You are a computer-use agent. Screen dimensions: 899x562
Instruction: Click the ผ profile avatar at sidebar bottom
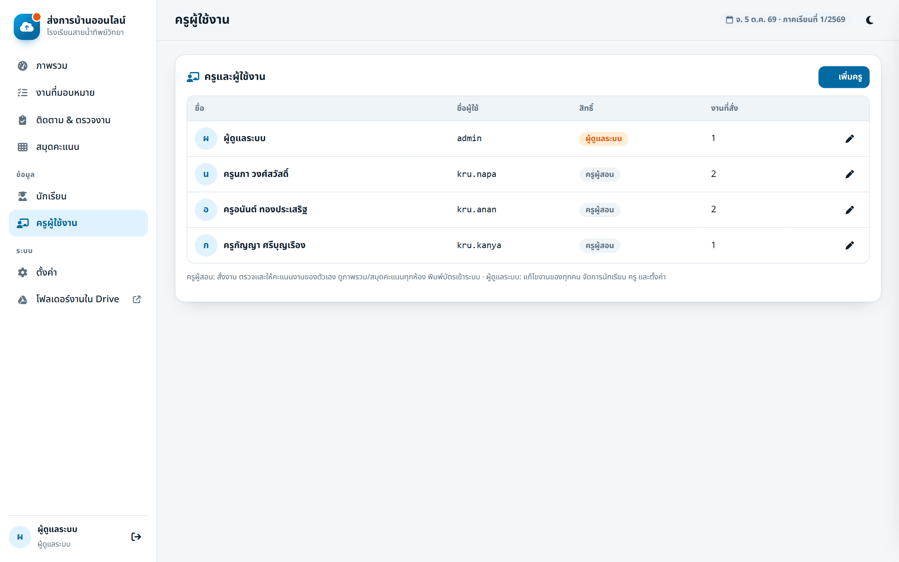(20, 537)
